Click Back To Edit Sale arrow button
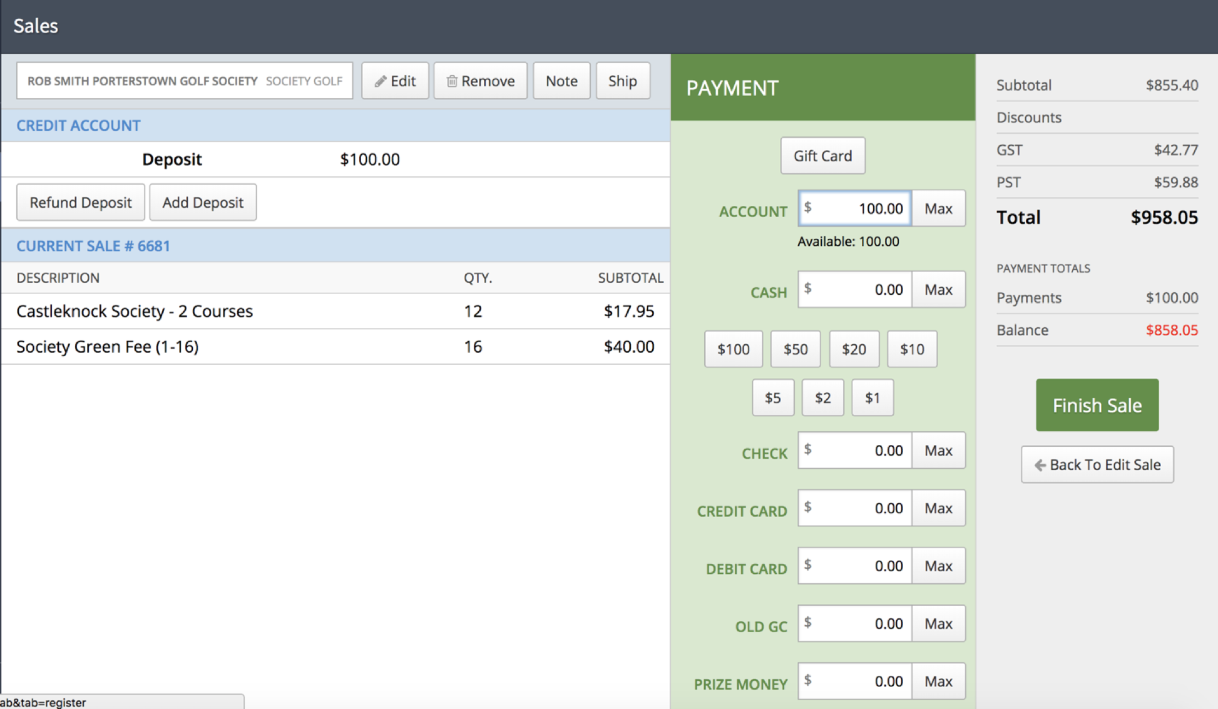1218x709 pixels. tap(1097, 464)
